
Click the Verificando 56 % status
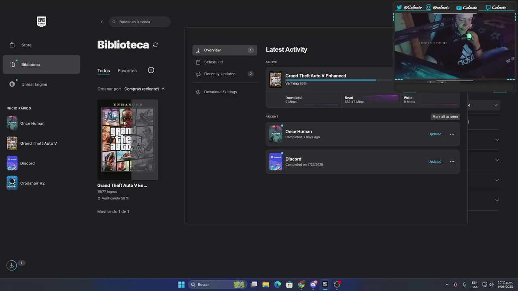[x=113, y=198]
